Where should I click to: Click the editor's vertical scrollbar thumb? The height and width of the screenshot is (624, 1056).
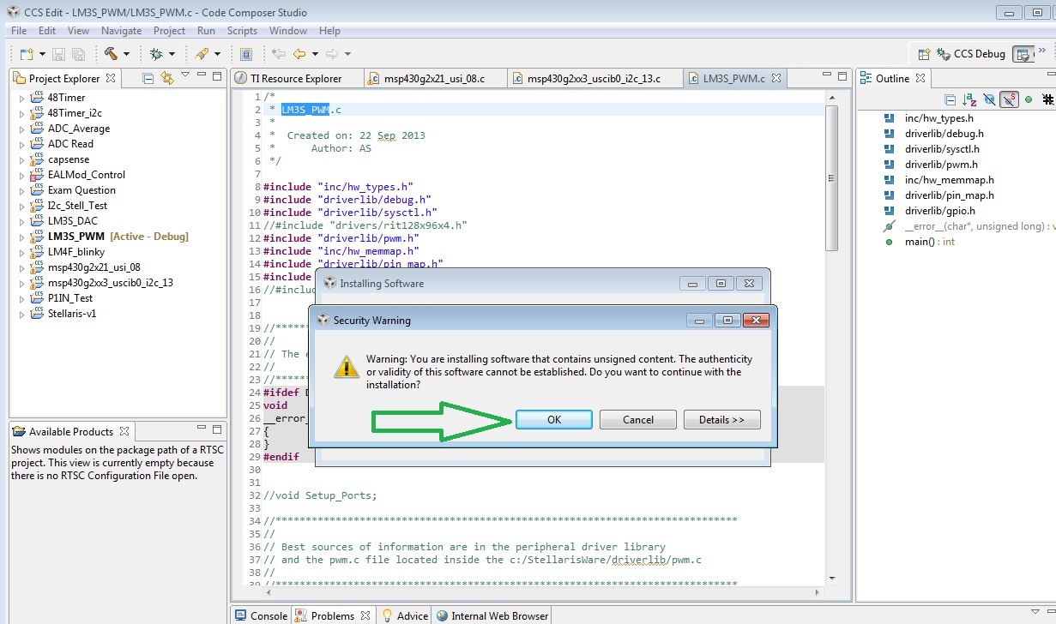(x=830, y=178)
